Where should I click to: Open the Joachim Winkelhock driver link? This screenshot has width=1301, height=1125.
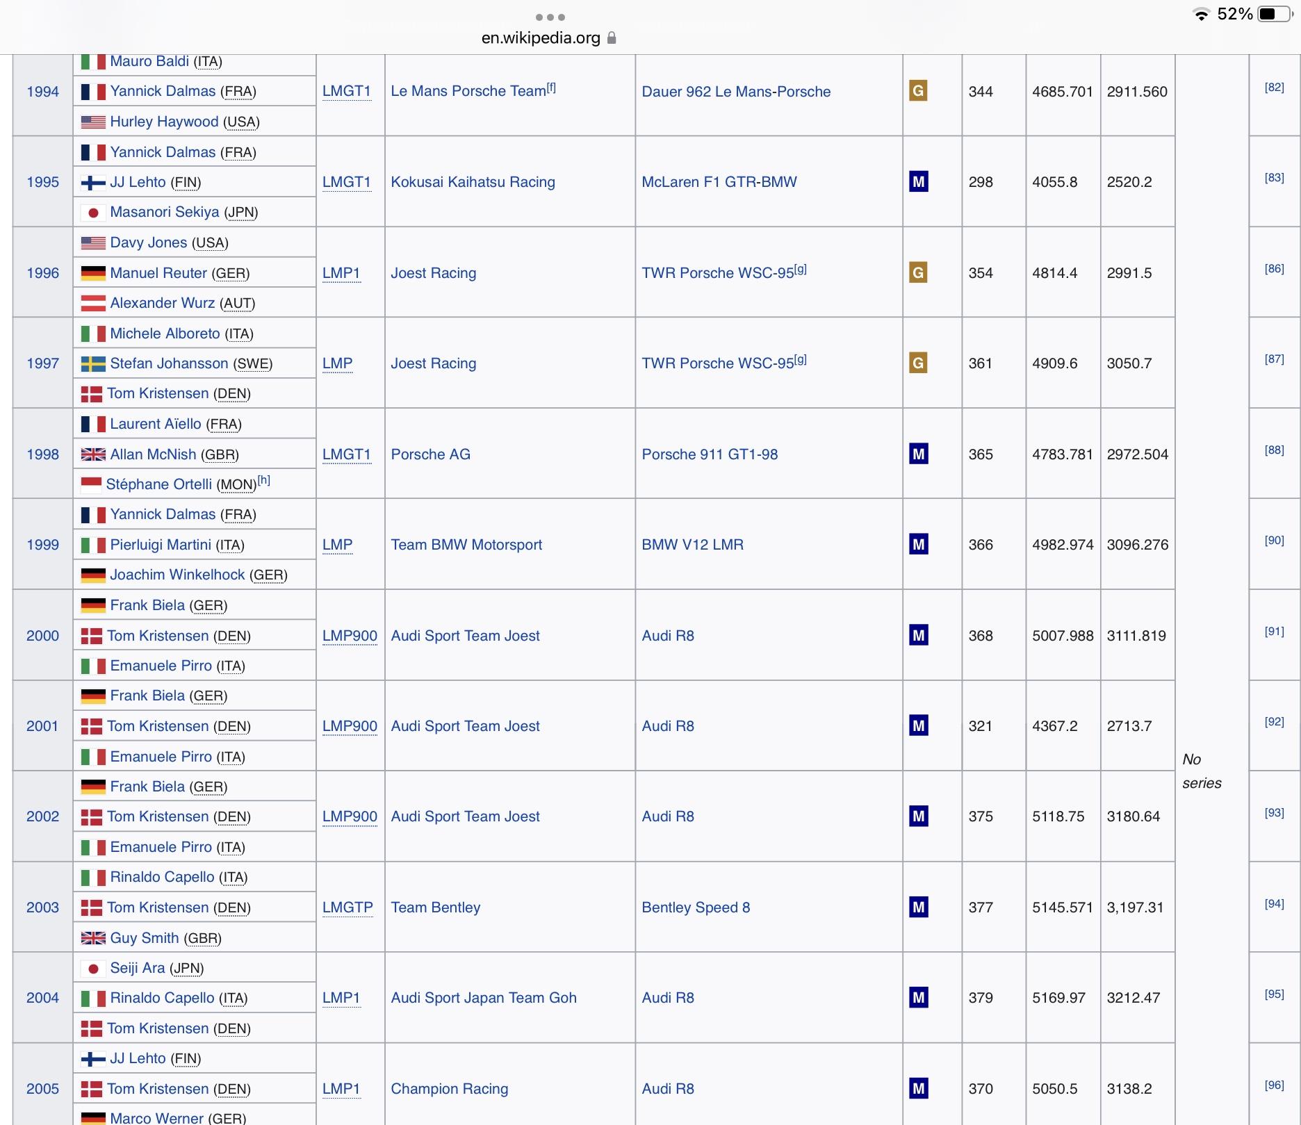click(x=177, y=575)
